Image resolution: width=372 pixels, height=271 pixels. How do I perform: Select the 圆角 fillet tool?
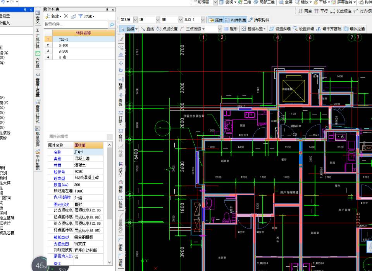point(121,260)
